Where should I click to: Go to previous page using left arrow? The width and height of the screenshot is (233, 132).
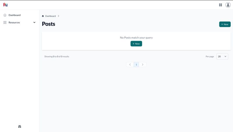point(130,65)
